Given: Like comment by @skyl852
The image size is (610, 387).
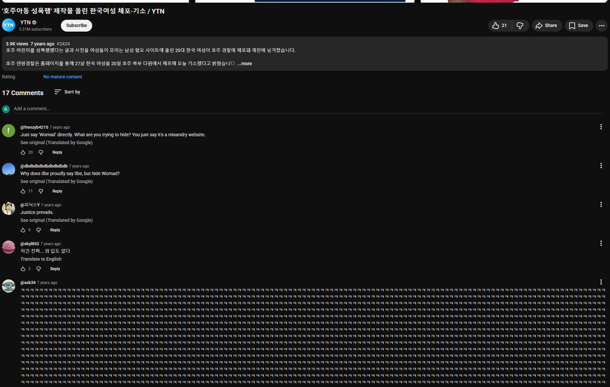Looking at the screenshot, I should 23,269.
